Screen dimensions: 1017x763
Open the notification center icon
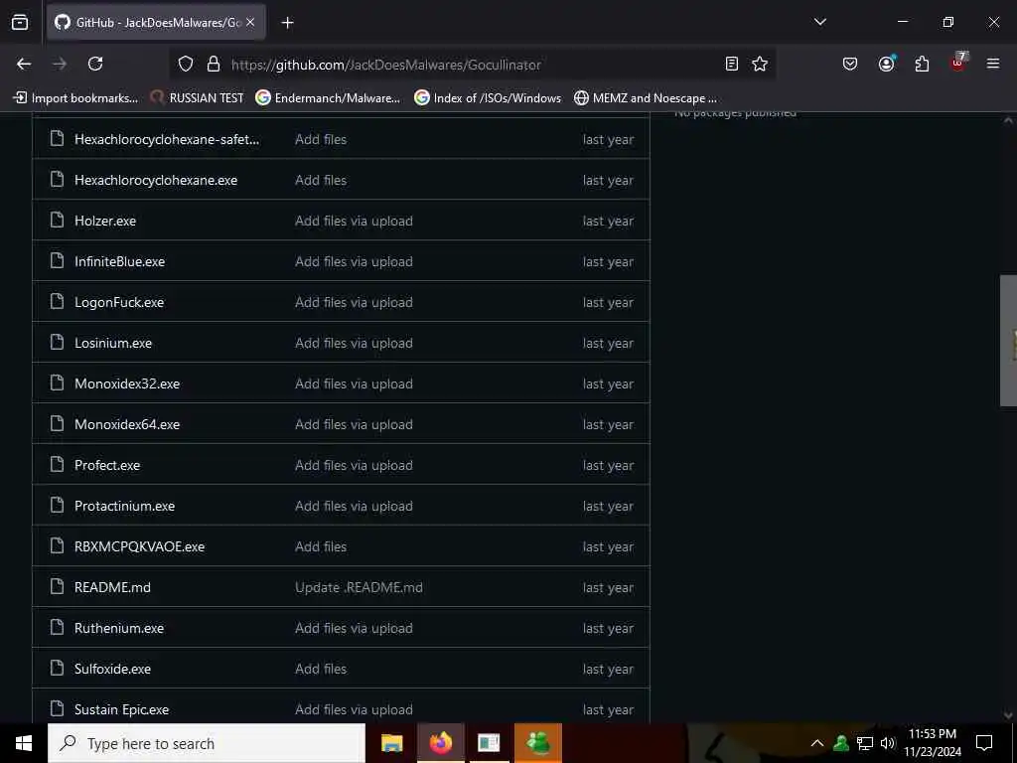[x=984, y=743]
